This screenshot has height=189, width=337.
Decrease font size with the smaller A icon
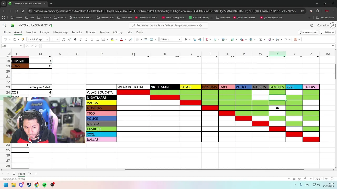pyautogui.click(x=69, y=39)
